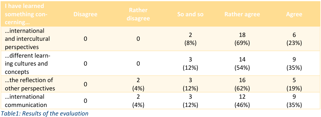
Task: Click the 'Rather disagree' column header
Action: (x=138, y=14)
